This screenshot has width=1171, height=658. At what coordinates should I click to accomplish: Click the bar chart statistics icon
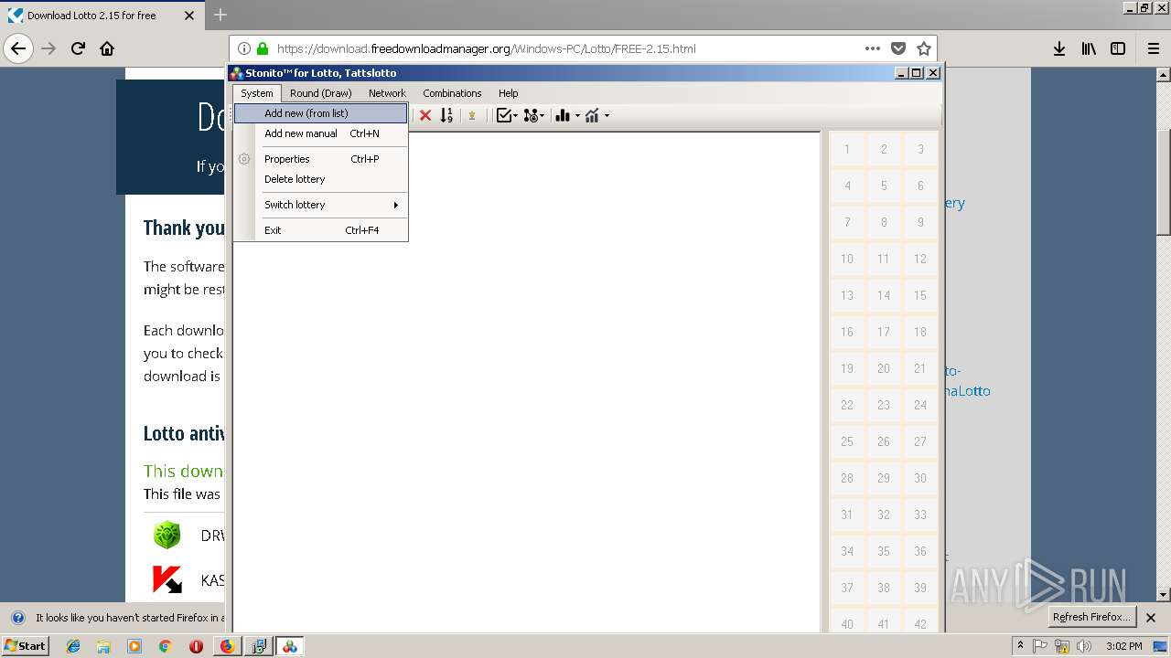click(563, 115)
